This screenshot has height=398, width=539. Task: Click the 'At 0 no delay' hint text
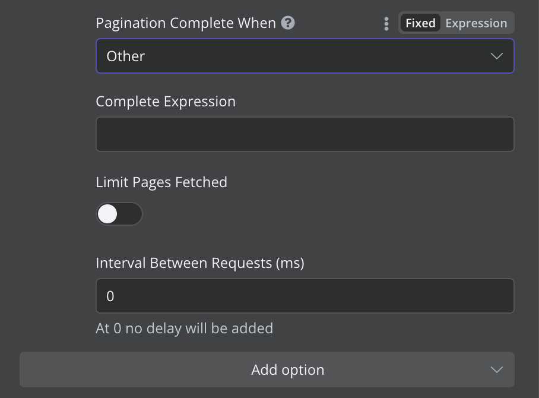coord(184,328)
